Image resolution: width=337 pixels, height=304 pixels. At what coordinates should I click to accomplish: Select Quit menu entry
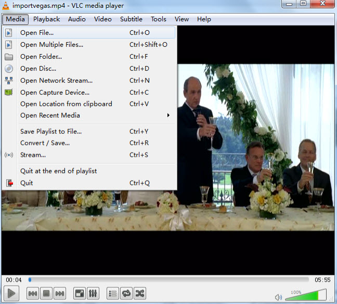(89, 183)
